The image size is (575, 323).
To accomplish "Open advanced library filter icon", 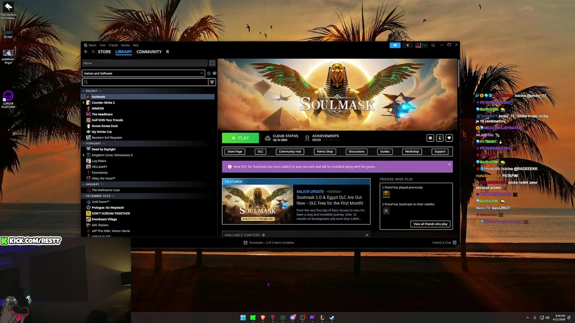I will click(x=212, y=82).
